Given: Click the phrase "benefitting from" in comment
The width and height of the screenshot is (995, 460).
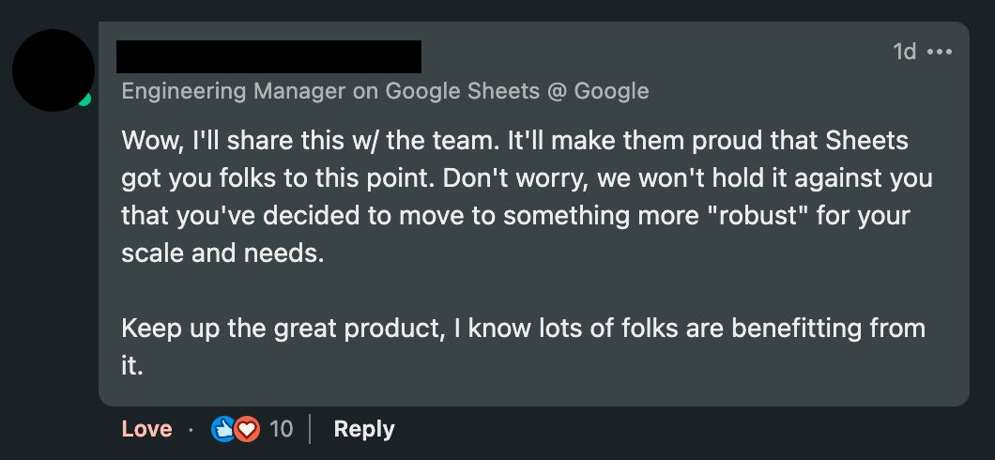Looking at the screenshot, I should [828, 329].
